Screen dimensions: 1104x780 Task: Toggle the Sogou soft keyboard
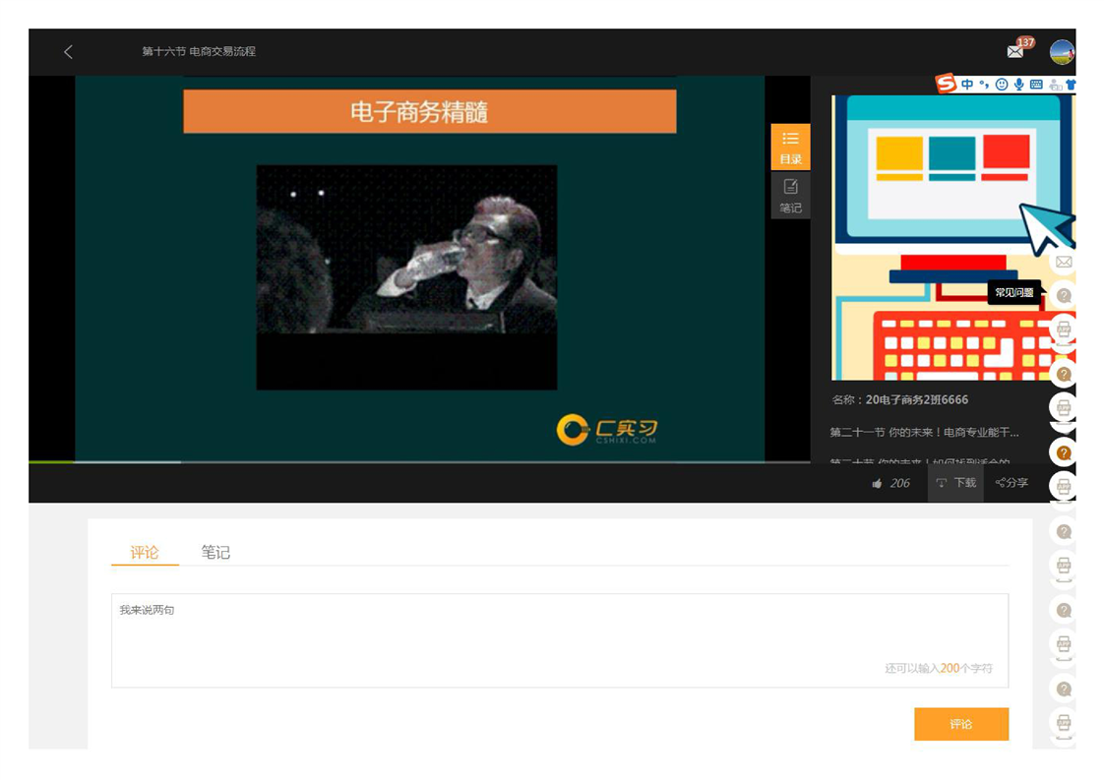pos(1036,85)
